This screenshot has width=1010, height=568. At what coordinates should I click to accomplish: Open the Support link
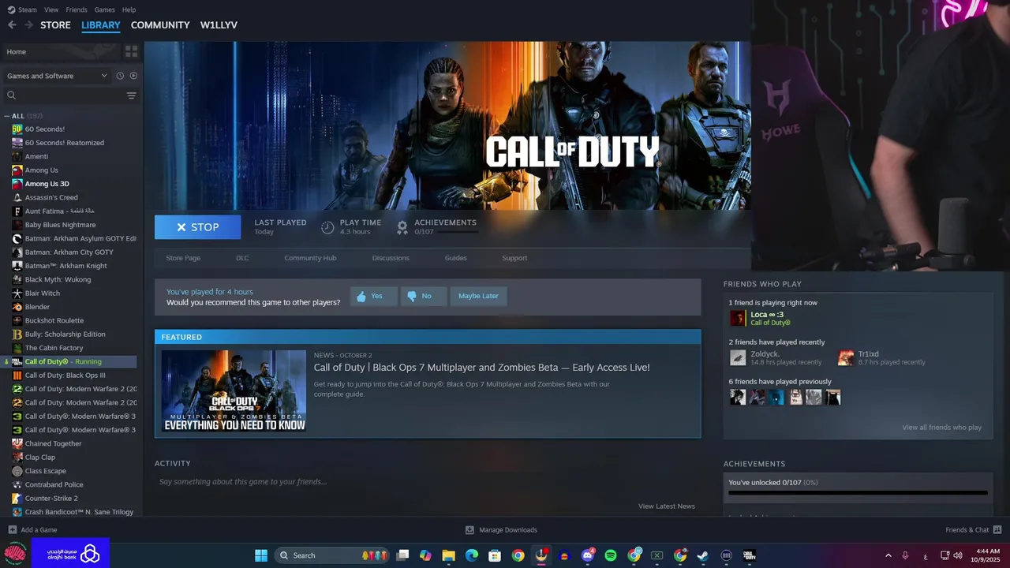pos(514,258)
